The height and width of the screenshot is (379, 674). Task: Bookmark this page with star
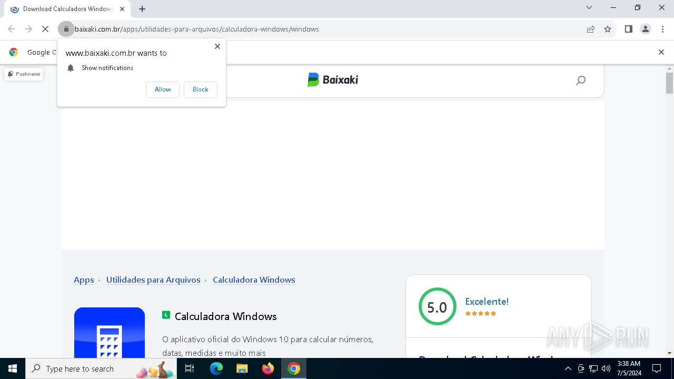(608, 29)
